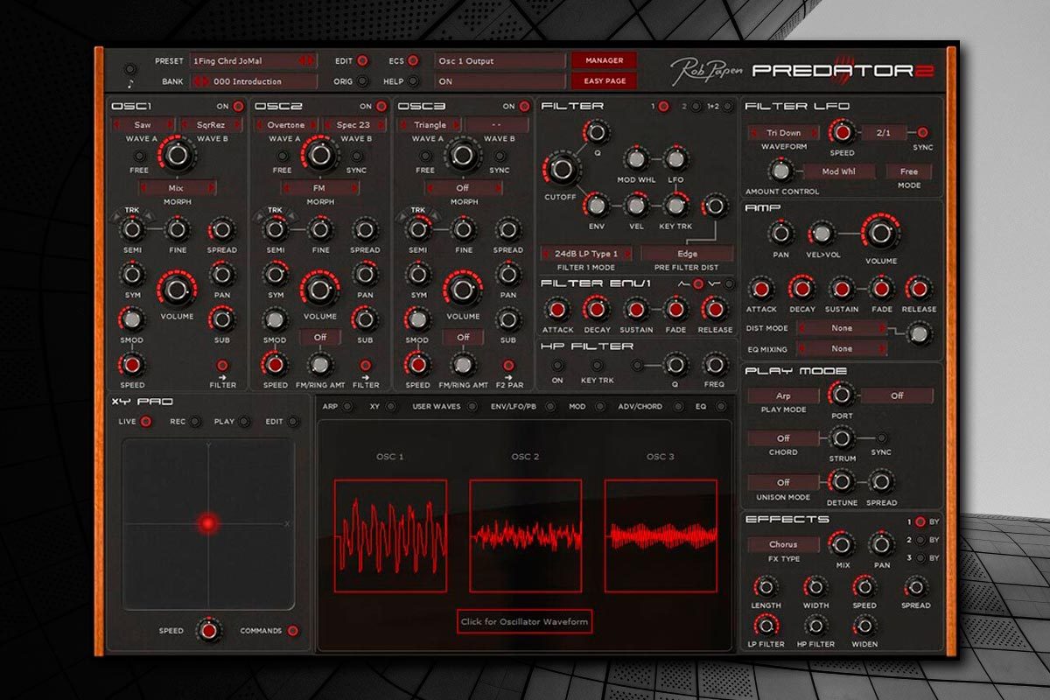This screenshot has width=1050, height=700.
Task: Click the bank field 000 Introduction
Action: point(253,81)
